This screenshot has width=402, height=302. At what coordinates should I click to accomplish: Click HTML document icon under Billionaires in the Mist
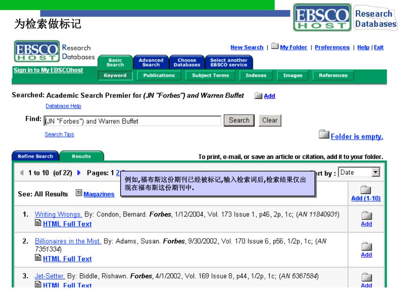click(x=38, y=258)
